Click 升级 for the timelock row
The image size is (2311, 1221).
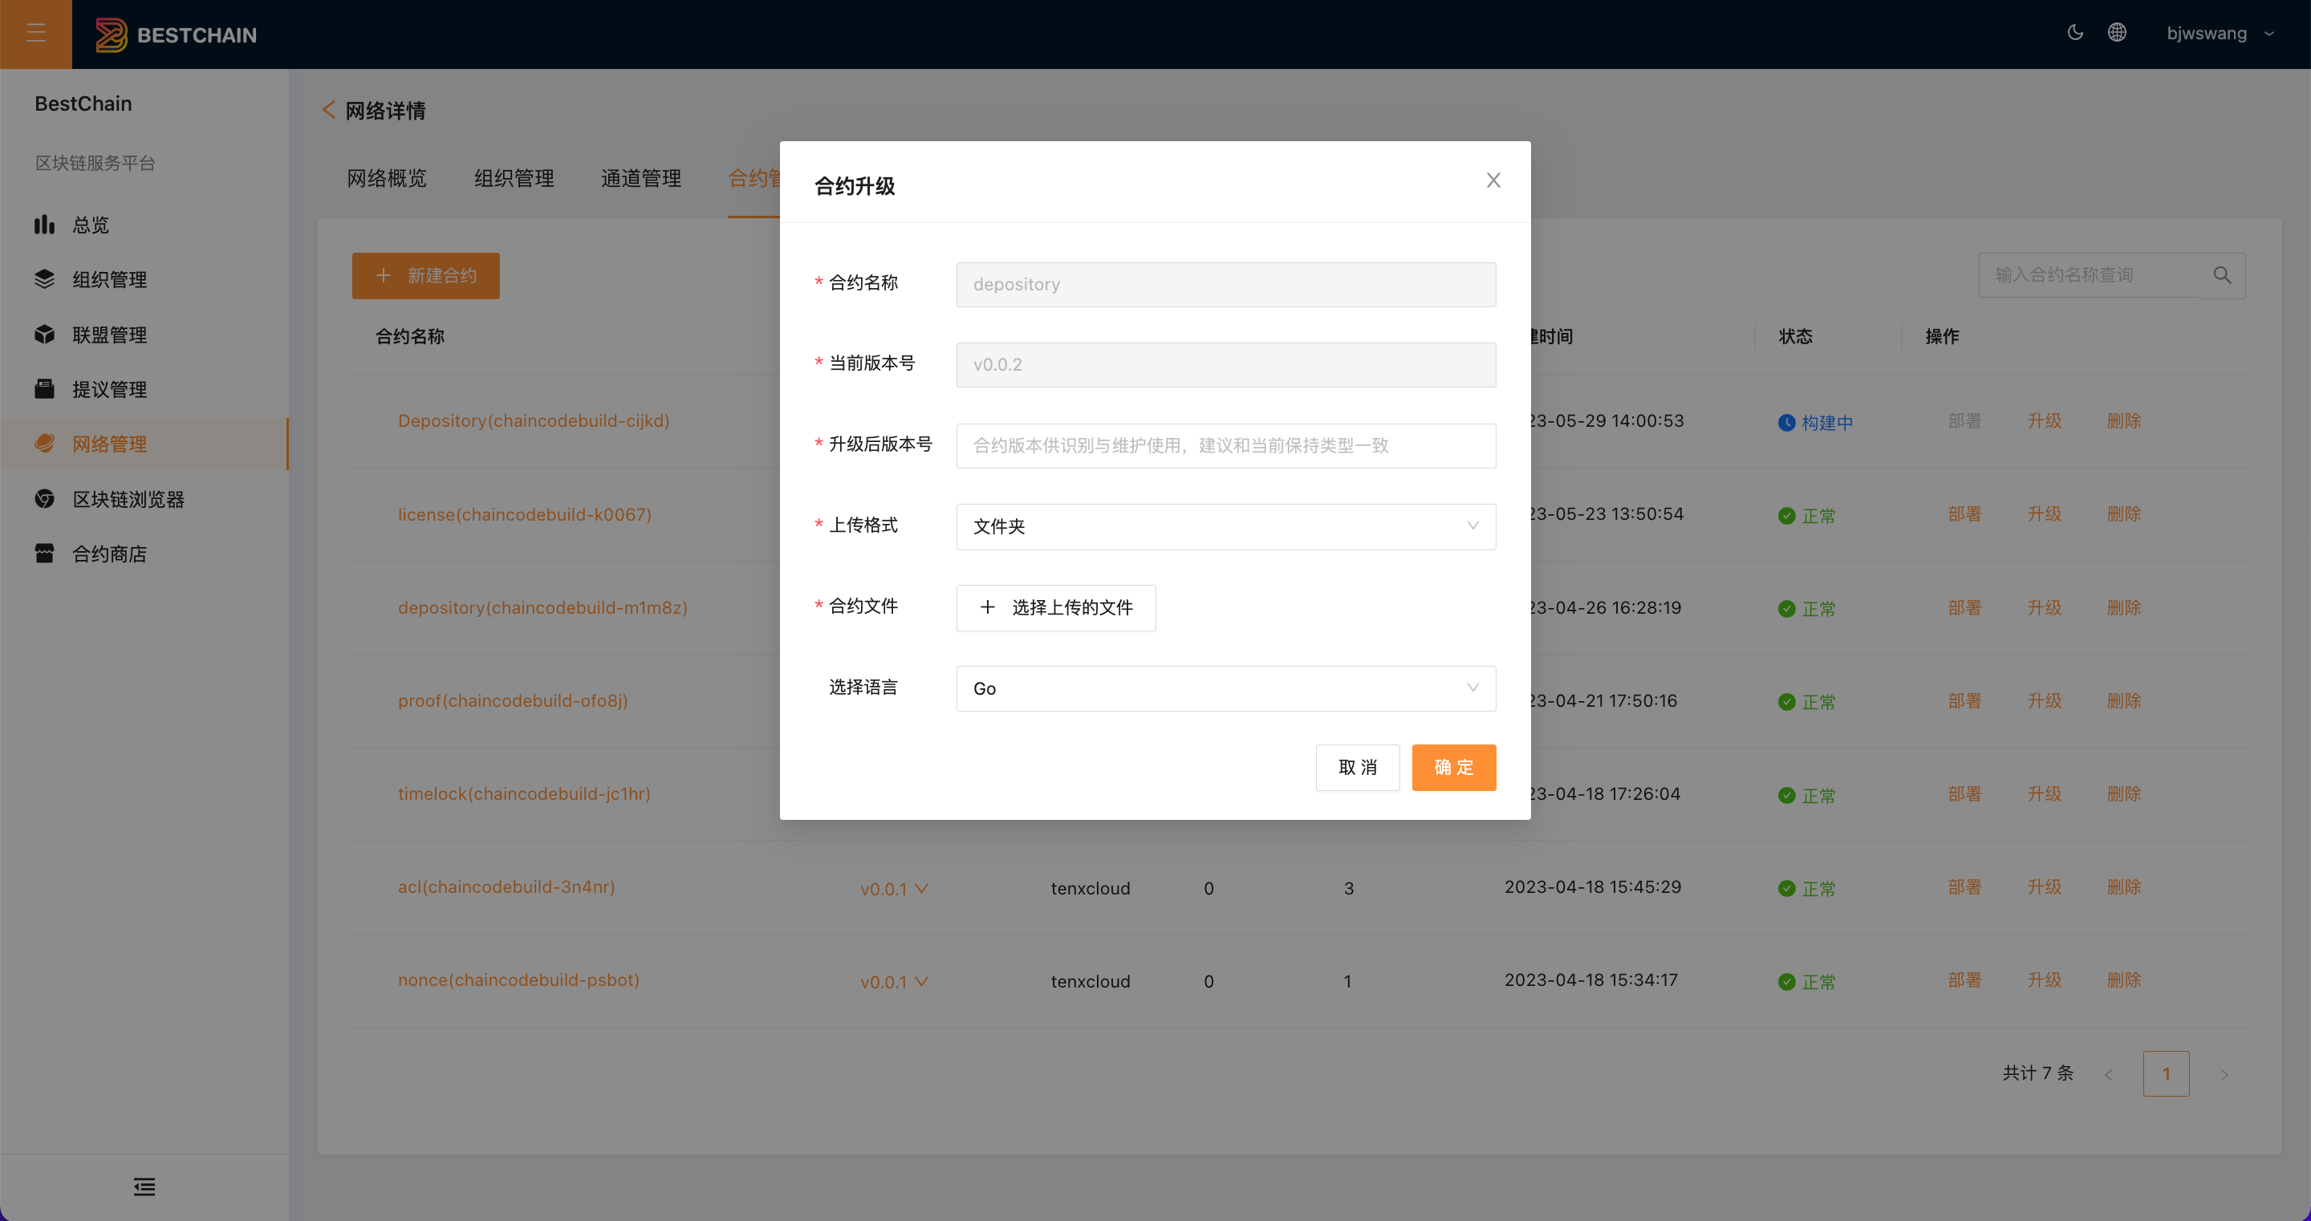coord(2045,794)
